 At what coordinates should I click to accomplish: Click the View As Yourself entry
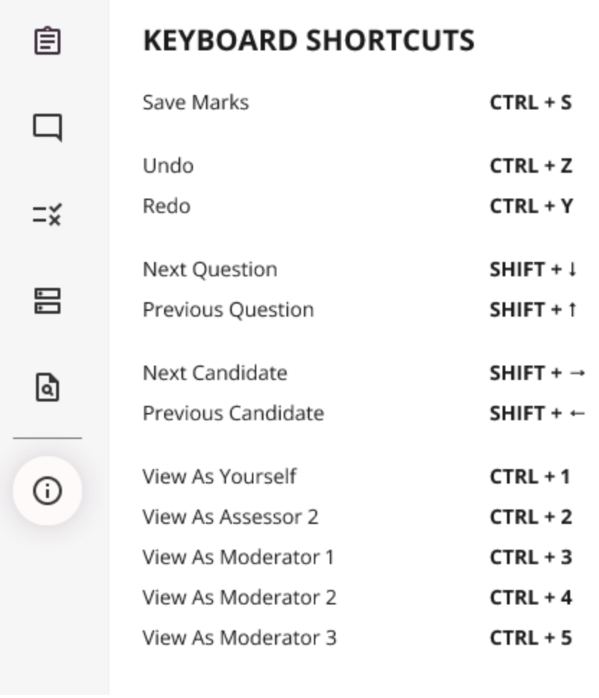(220, 476)
